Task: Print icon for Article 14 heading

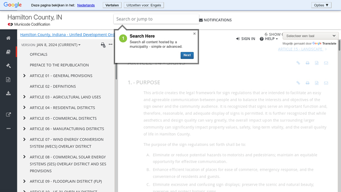Action: [307, 63]
